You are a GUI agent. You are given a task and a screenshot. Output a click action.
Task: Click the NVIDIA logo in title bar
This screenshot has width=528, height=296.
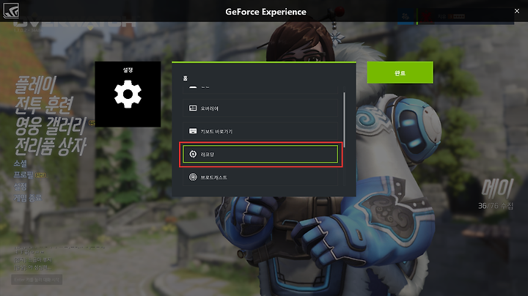point(11,10)
